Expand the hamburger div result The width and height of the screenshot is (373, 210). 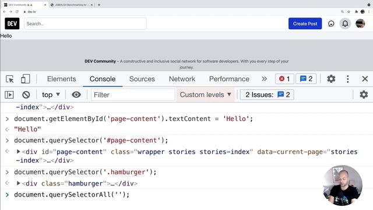tap(18, 183)
